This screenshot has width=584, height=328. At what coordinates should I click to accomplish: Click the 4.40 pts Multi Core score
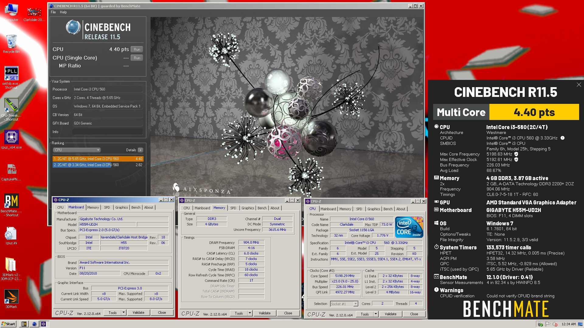click(534, 112)
